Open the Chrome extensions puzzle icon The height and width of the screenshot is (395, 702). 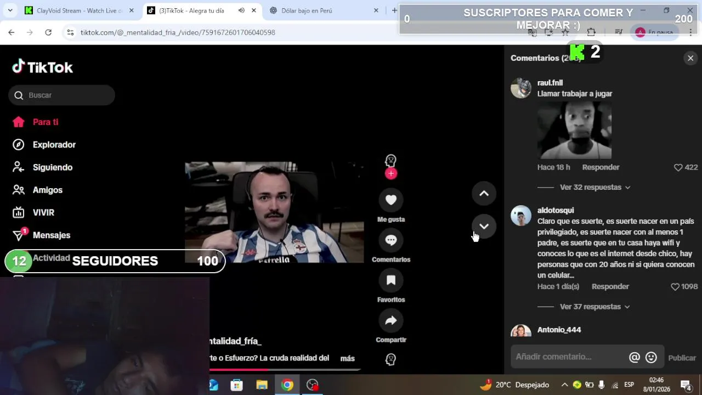point(591,32)
